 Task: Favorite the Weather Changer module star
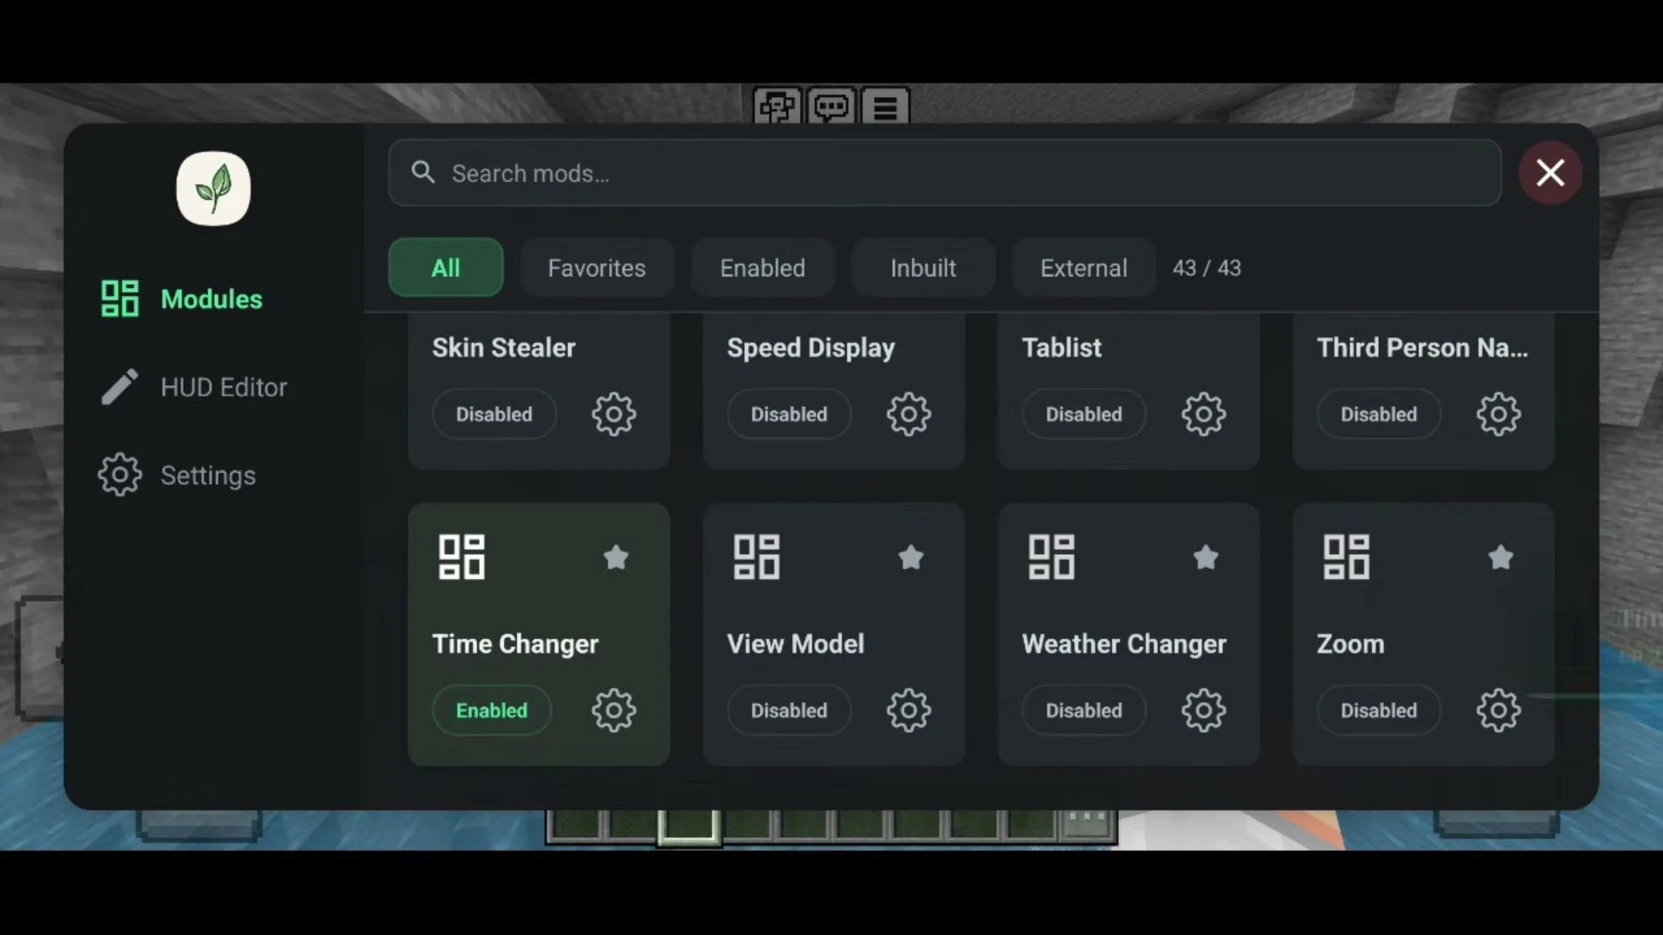click(x=1206, y=557)
